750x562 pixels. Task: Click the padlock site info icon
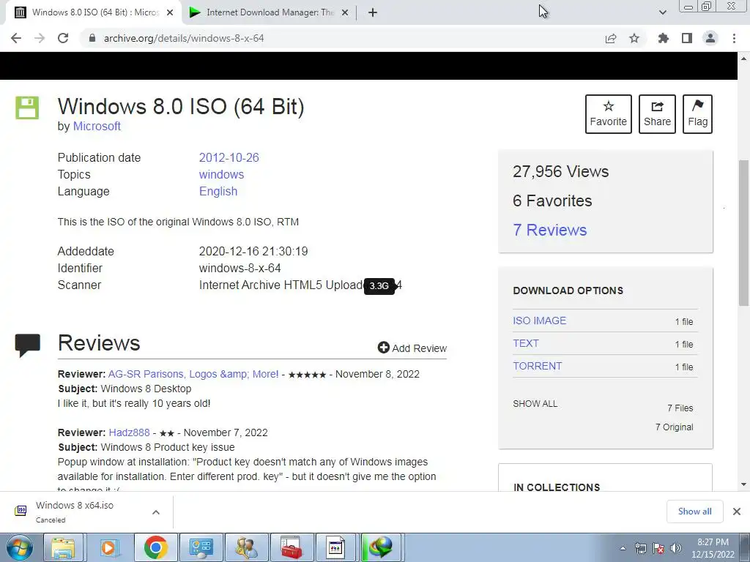click(92, 38)
